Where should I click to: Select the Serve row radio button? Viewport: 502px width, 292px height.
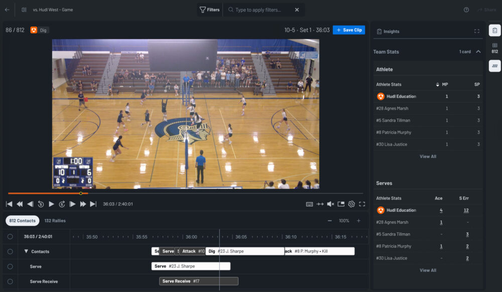tap(10, 266)
